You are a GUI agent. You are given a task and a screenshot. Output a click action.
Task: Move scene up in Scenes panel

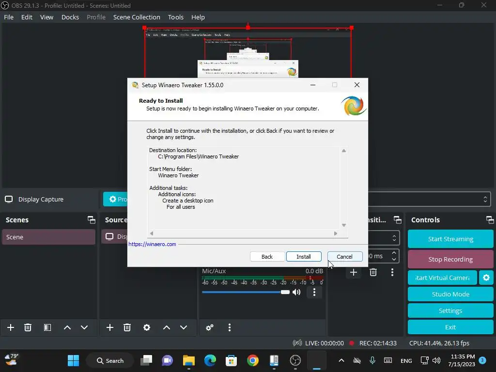(67, 327)
